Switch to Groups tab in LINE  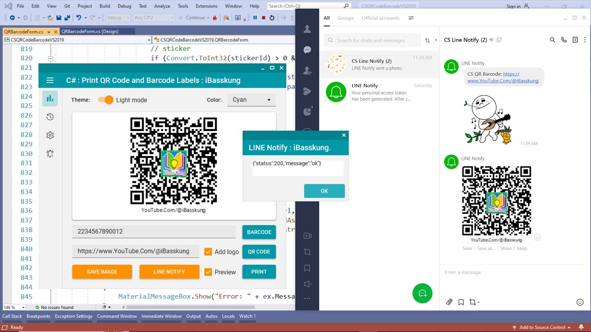click(345, 18)
